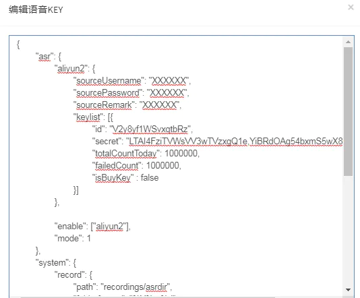Viewport: 360px width, 298px height.
Task: Click the 编辑语音KEY dialog title
Action: point(36,10)
